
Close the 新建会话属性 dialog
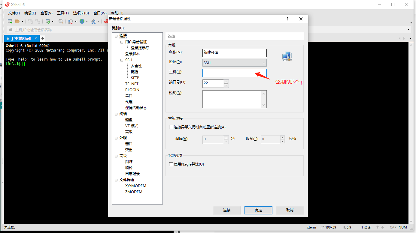click(x=301, y=19)
